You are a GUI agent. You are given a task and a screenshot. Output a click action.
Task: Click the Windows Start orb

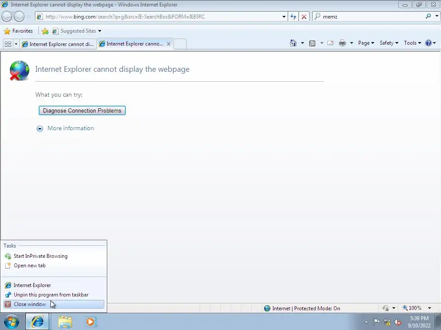12,321
